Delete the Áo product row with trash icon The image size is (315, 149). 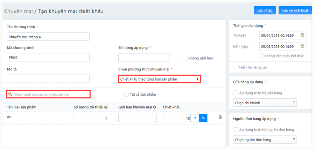[220, 117]
